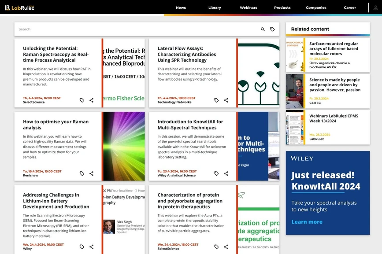Open the Companies page
Viewport: 382px width, 254px height.
coord(316,7)
